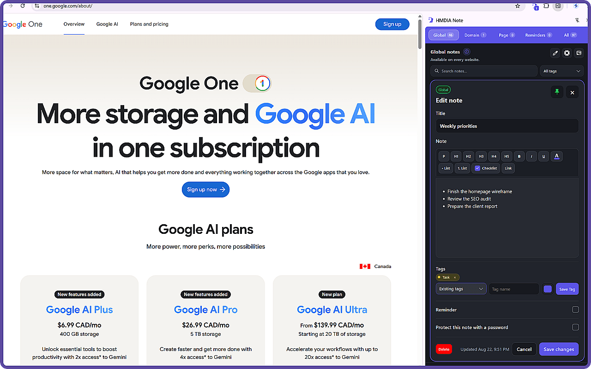Open the browser extensions puzzle icon

coord(546,6)
